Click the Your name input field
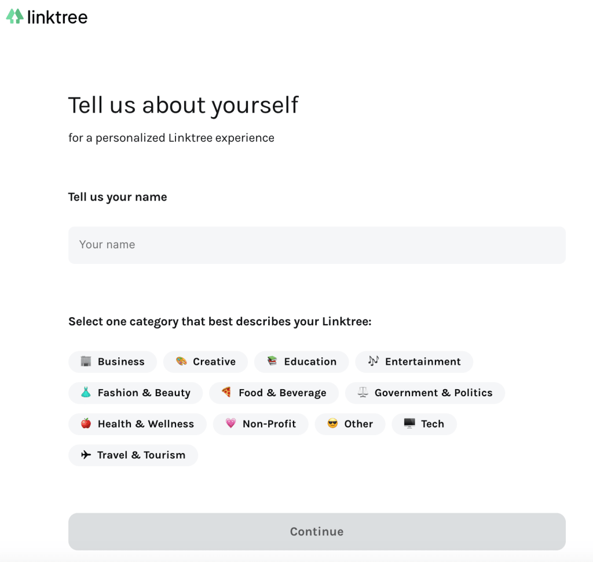 pos(317,245)
